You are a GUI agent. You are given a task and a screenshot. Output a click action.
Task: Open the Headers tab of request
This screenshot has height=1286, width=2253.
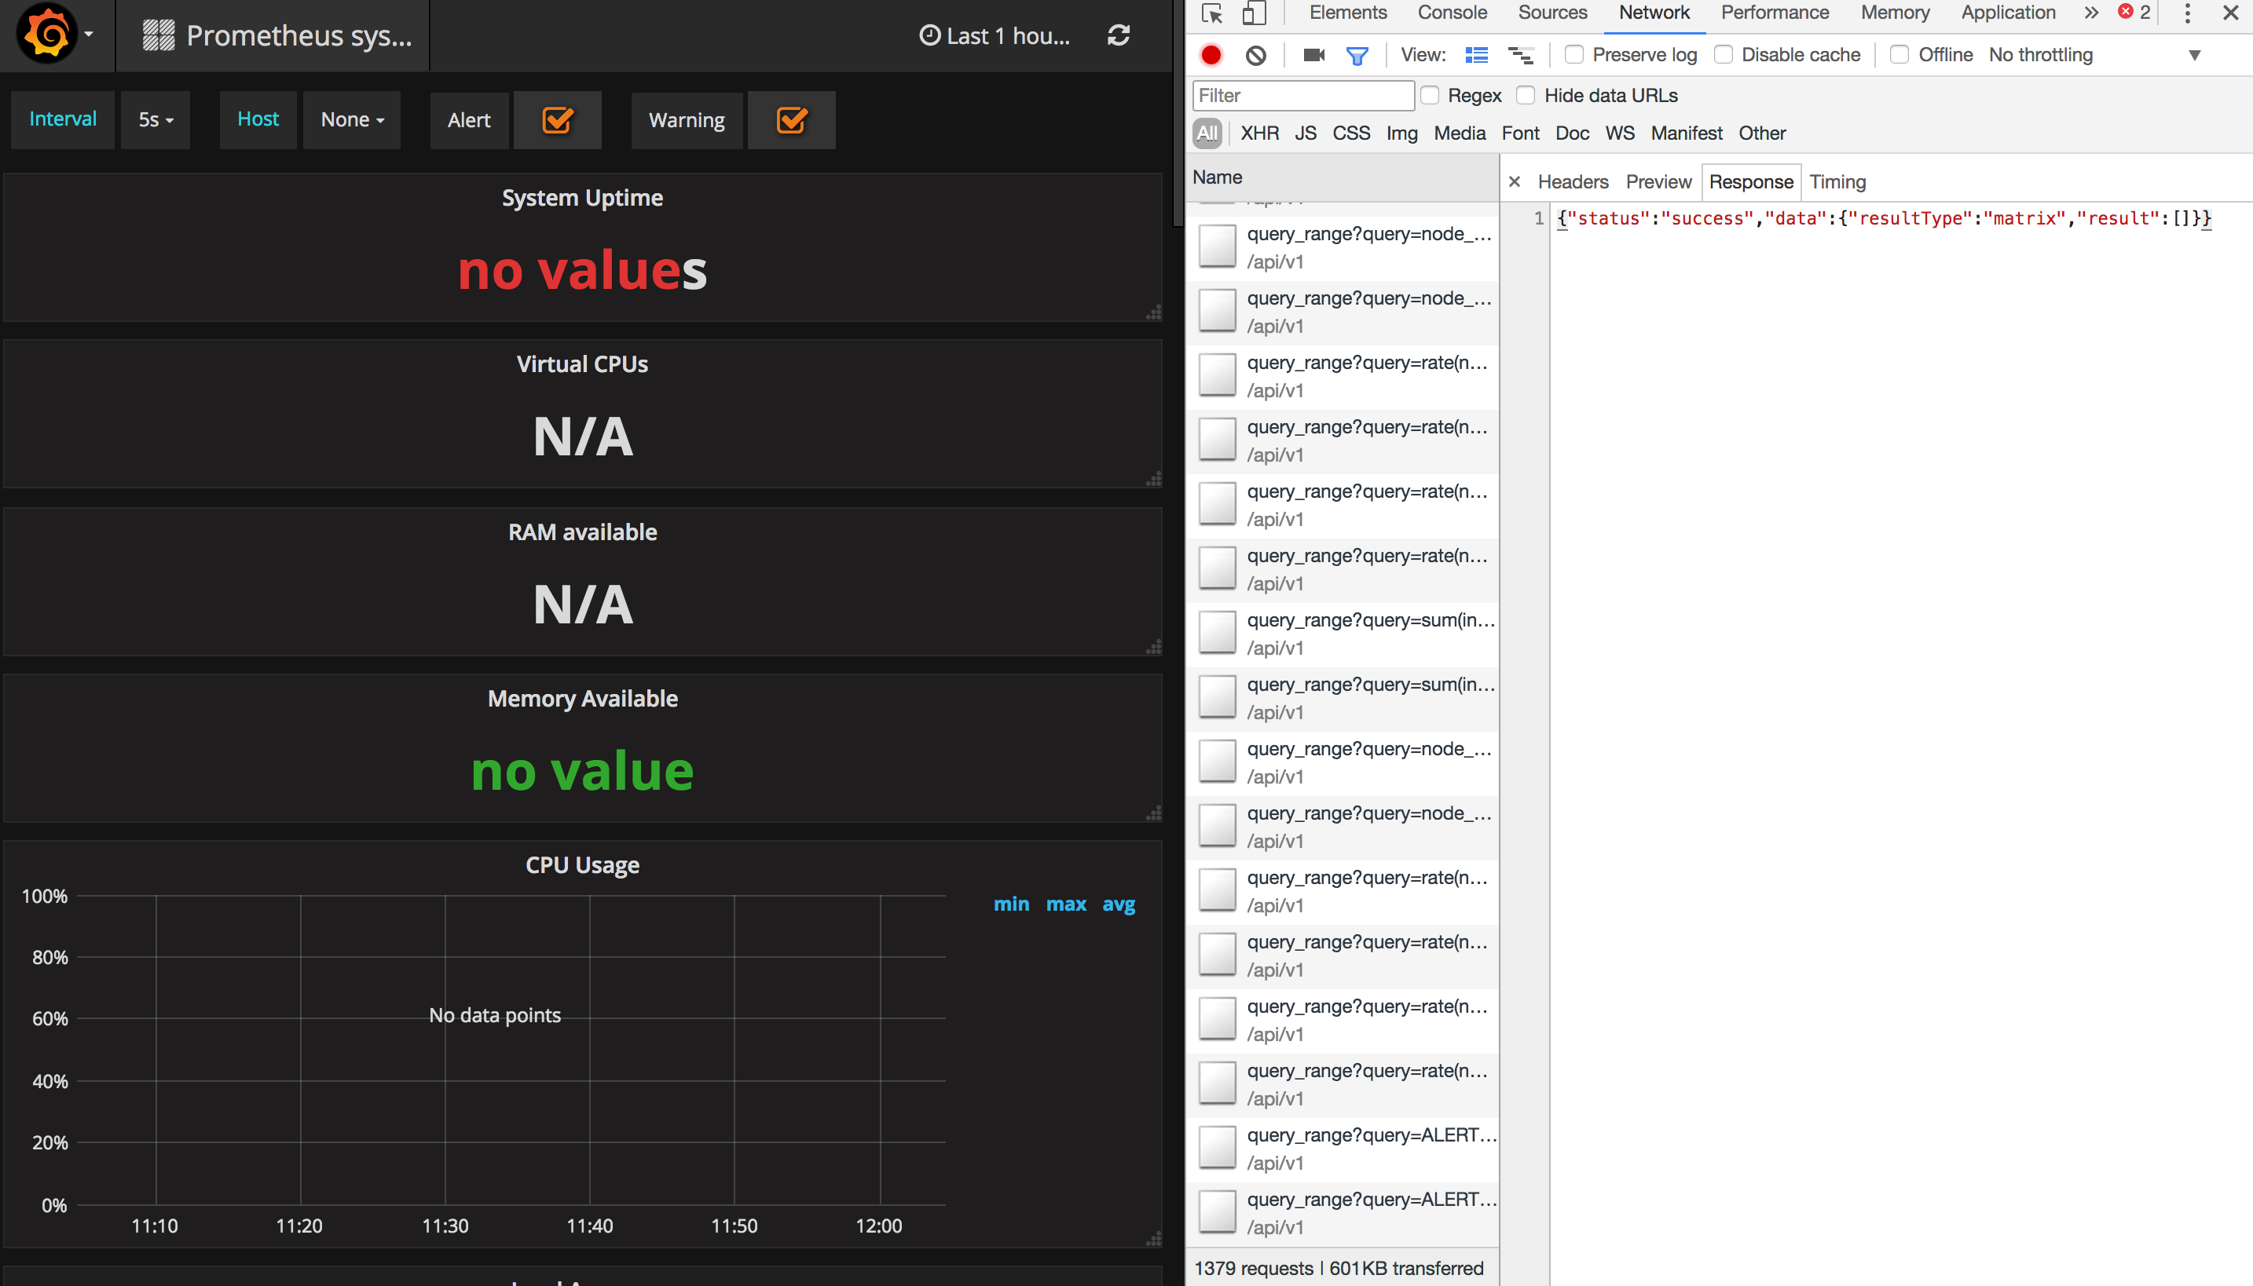point(1573,182)
